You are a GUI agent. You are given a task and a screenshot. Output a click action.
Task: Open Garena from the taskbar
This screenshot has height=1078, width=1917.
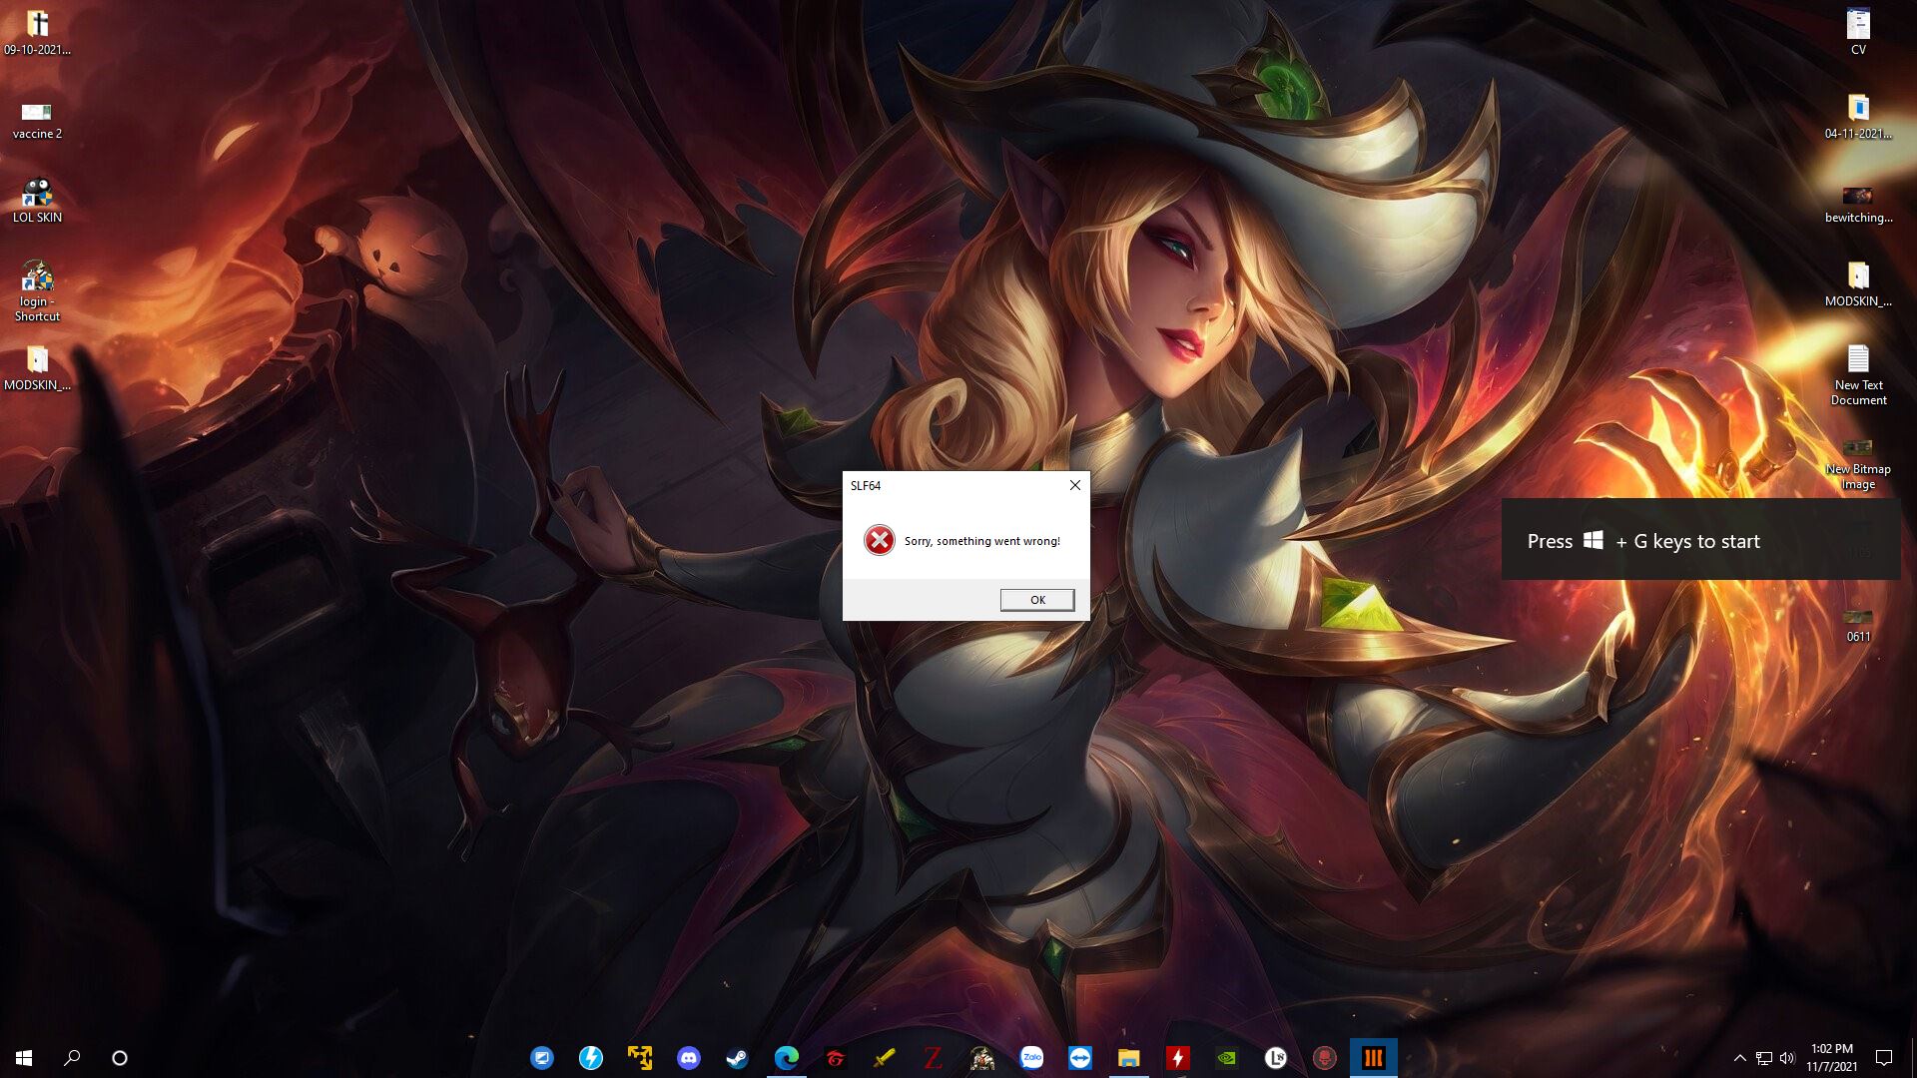click(835, 1058)
